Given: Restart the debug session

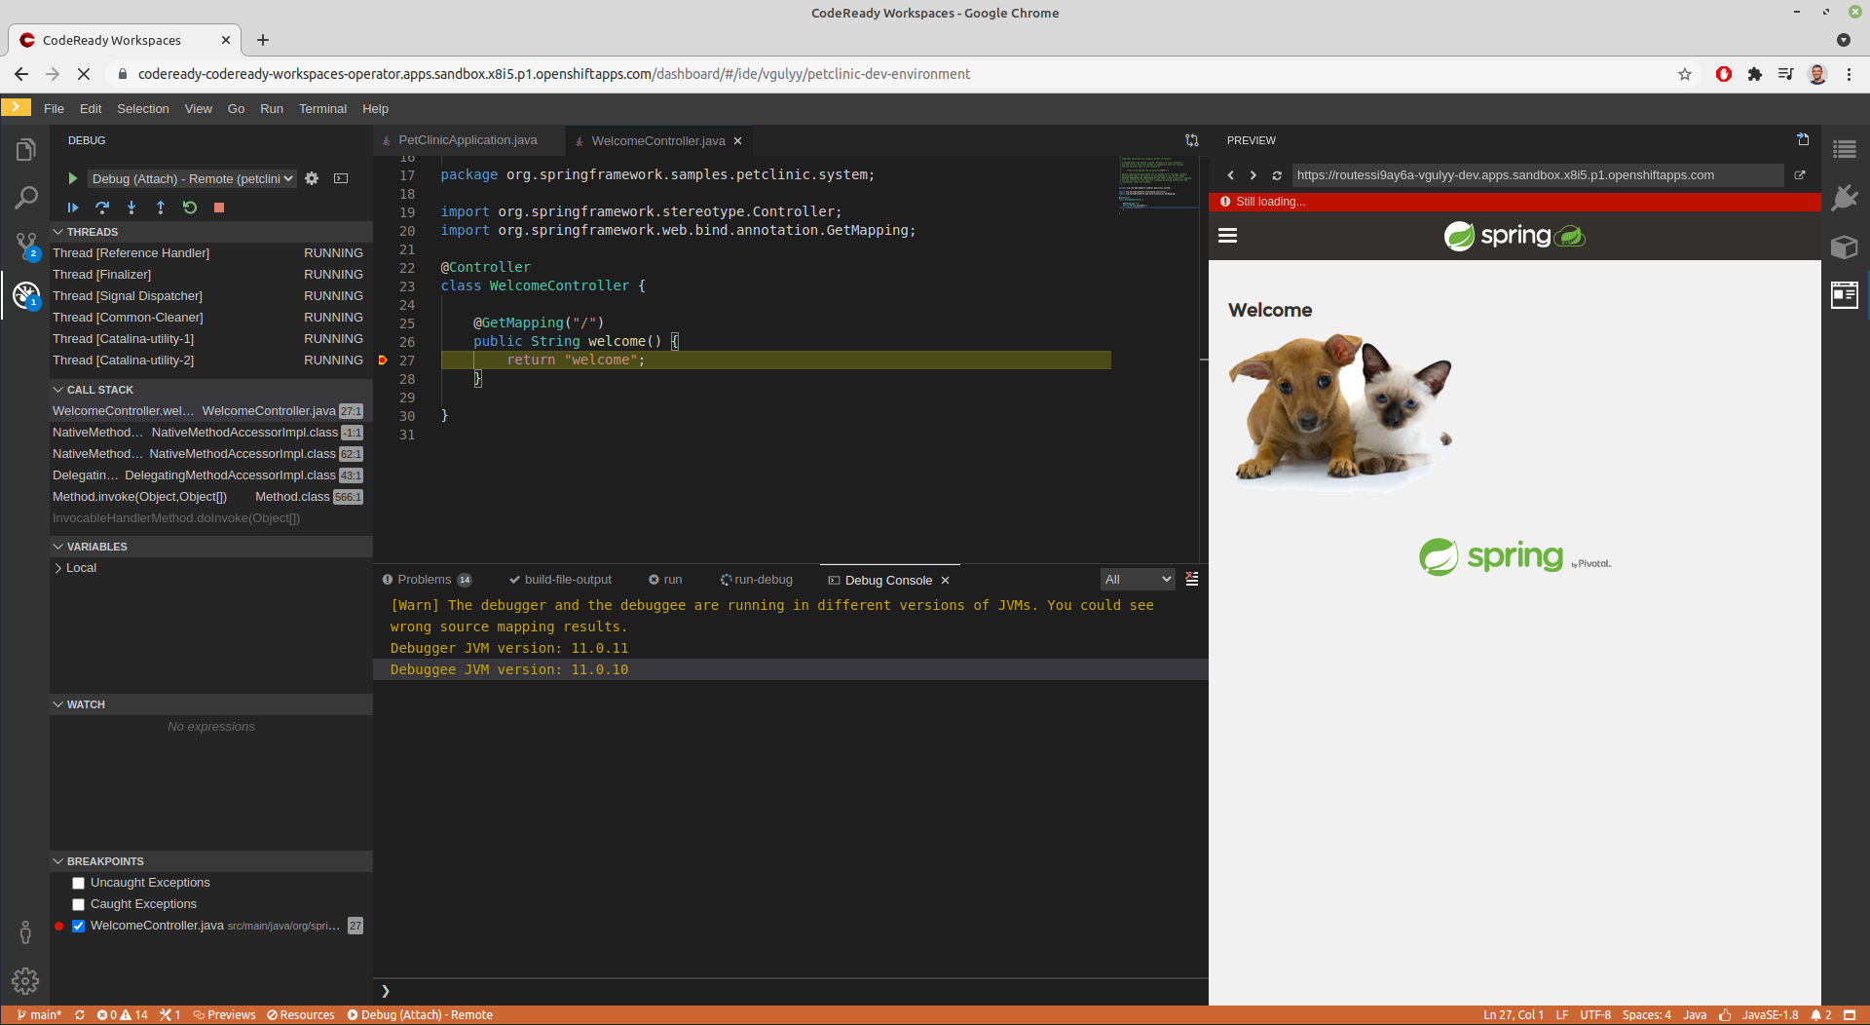Looking at the screenshot, I should point(190,208).
